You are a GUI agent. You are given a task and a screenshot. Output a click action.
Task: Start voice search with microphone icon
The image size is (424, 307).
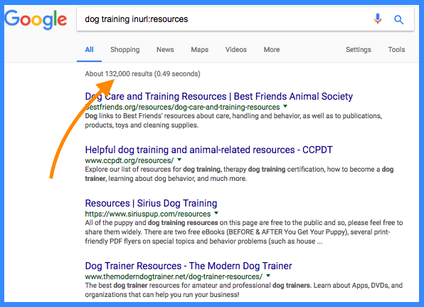[378, 19]
